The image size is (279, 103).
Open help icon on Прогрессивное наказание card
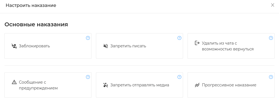[x=271, y=77]
